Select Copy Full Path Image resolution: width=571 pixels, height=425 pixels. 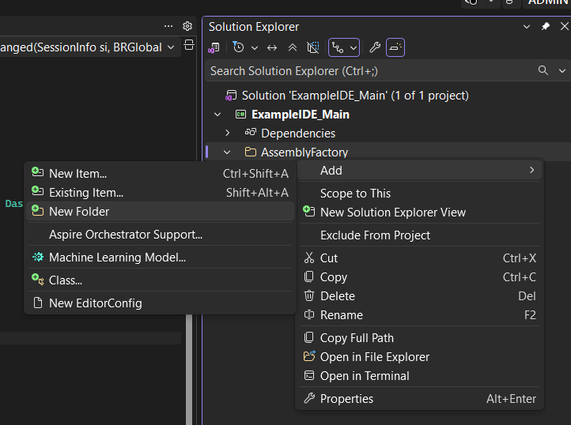tap(419, 337)
